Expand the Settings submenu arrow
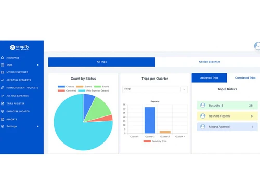Screen dimensions: 260x195 tap(38, 126)
